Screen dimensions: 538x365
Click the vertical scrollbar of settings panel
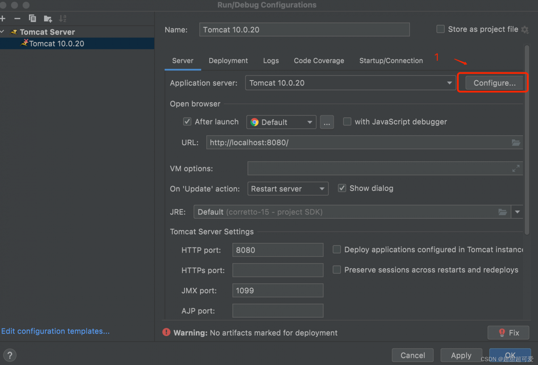click(527, 140)
